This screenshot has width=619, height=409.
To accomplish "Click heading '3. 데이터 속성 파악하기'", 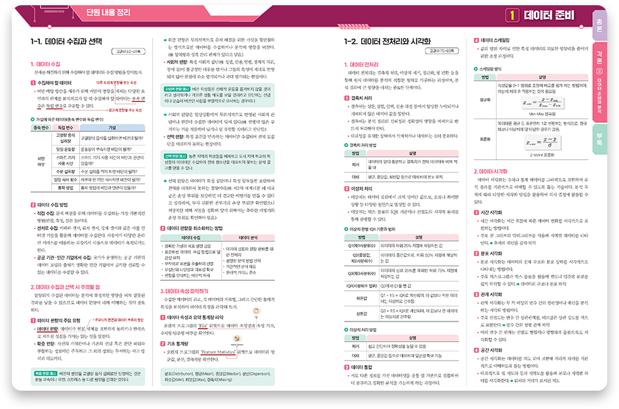I will (185, 291).
